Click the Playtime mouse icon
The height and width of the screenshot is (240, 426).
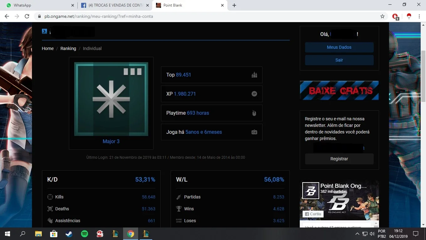254,113
